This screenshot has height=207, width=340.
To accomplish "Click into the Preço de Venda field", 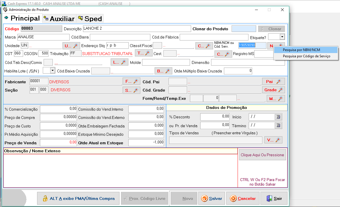I will 58,143.
